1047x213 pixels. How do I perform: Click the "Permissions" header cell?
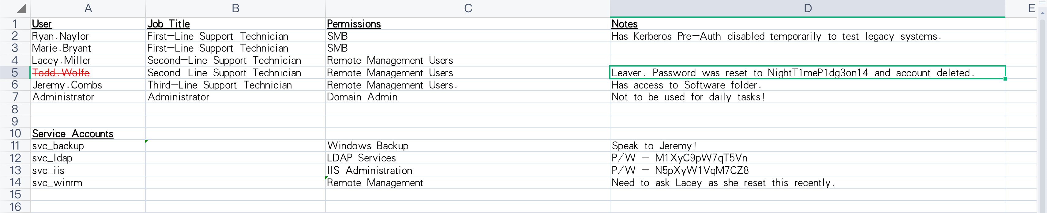pyautogui.click(x=468, y=24)
